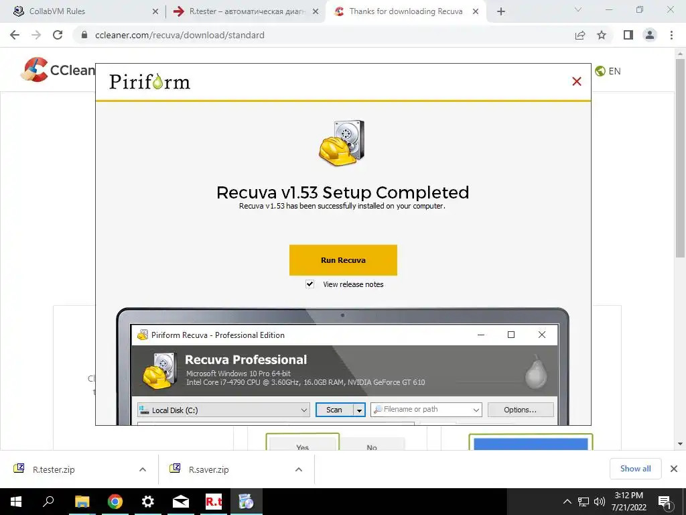Viewport: 686px width, 515px height.
Task: Open the volume control tray icon
Action: (x=600, y=502)
